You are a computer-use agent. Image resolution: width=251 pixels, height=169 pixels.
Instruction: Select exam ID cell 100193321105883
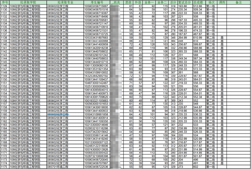[97, 100]
